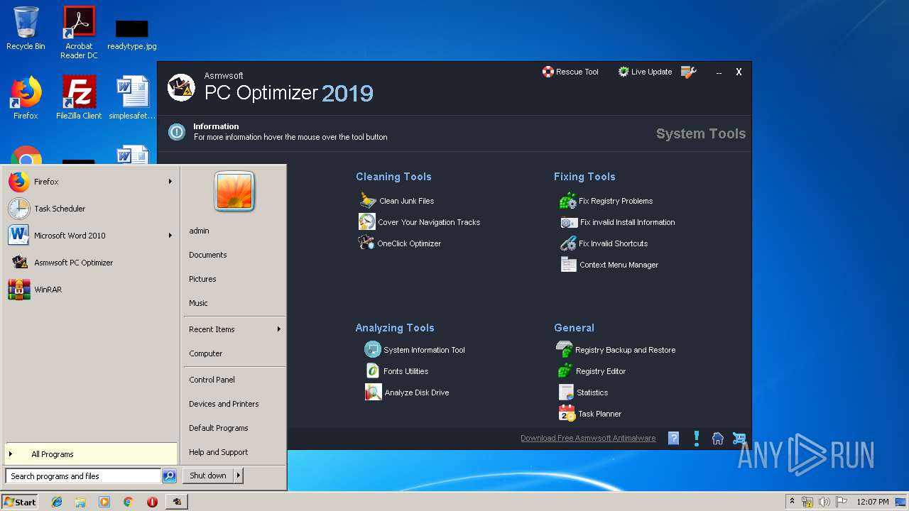Screen dimensions: 909x511
Task: Click the search magnifier button
Action: click(x=169, y=476)
